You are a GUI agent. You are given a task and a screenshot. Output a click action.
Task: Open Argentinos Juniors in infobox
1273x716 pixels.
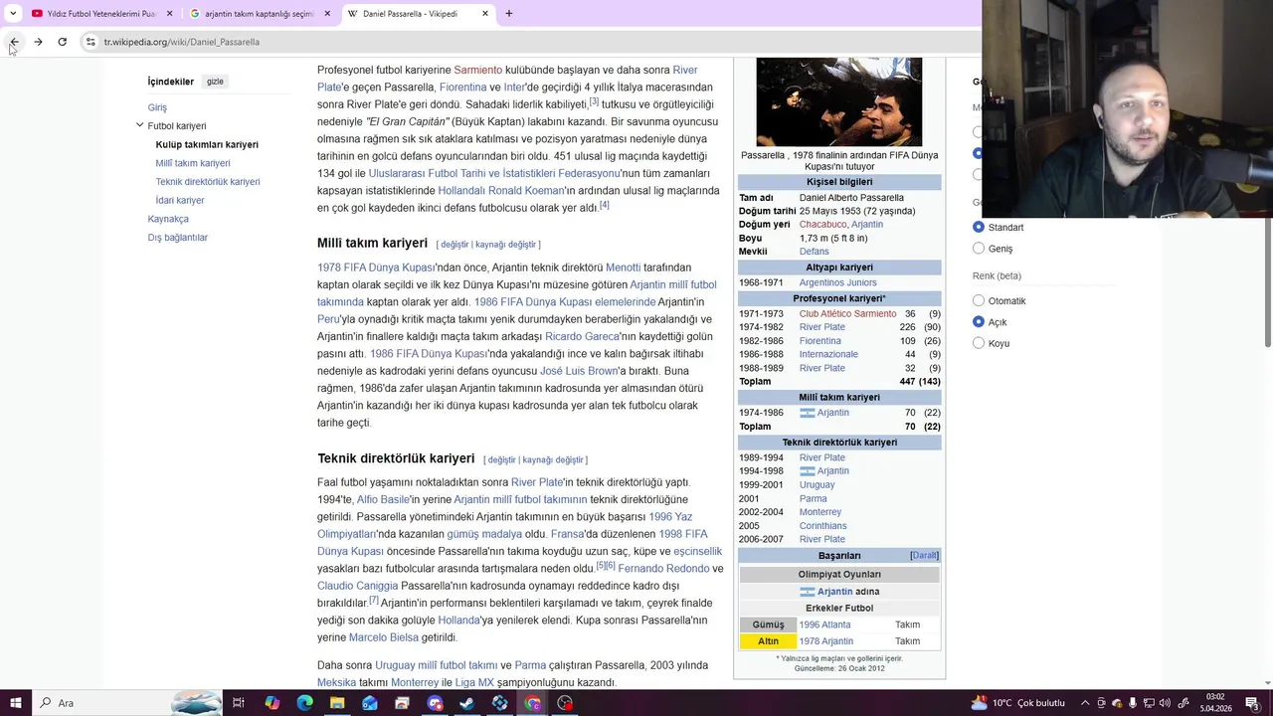click(x=838, y=282)
